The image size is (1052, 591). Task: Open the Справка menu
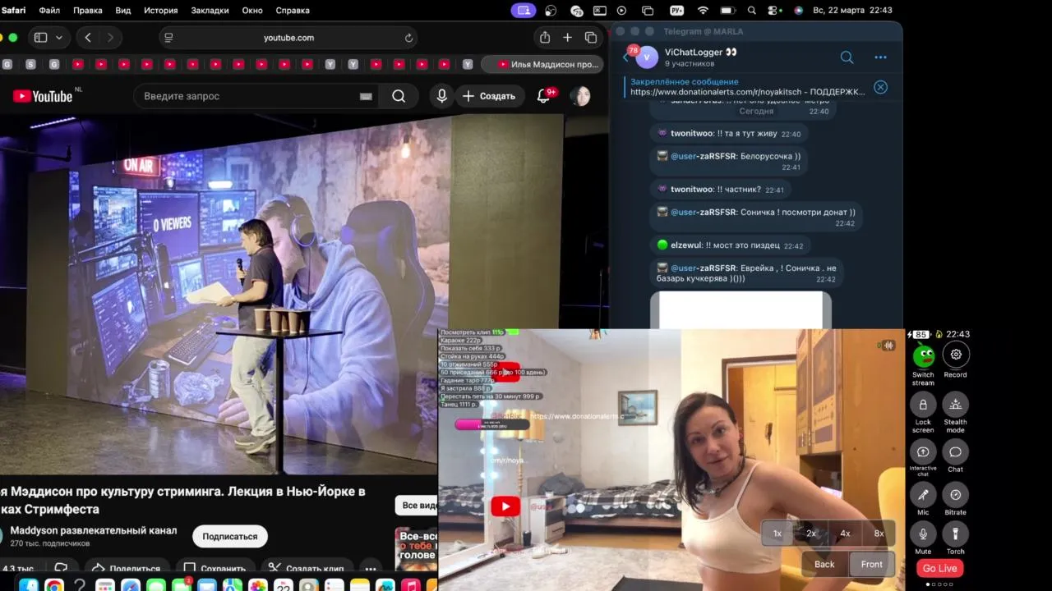[x=293, y=11]
